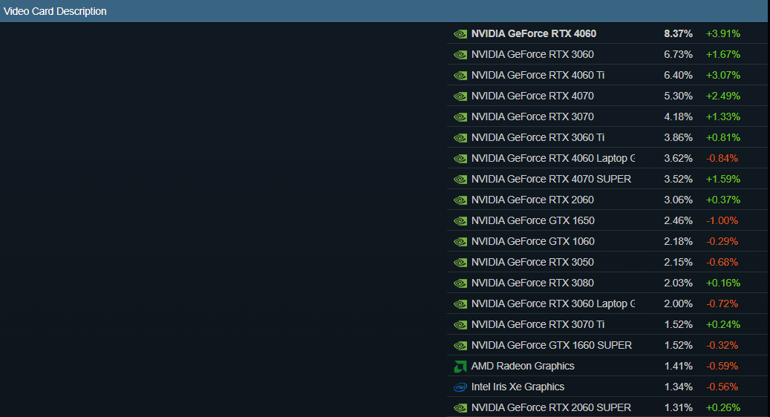Click the +0.26% change value
The height and width of the screenshot is (417, 770).
[723, 407]
